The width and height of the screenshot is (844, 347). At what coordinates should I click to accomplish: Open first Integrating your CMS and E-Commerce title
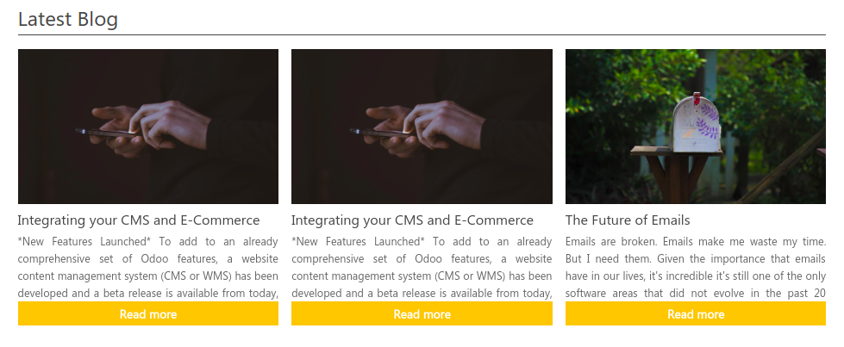click(139, 220)
